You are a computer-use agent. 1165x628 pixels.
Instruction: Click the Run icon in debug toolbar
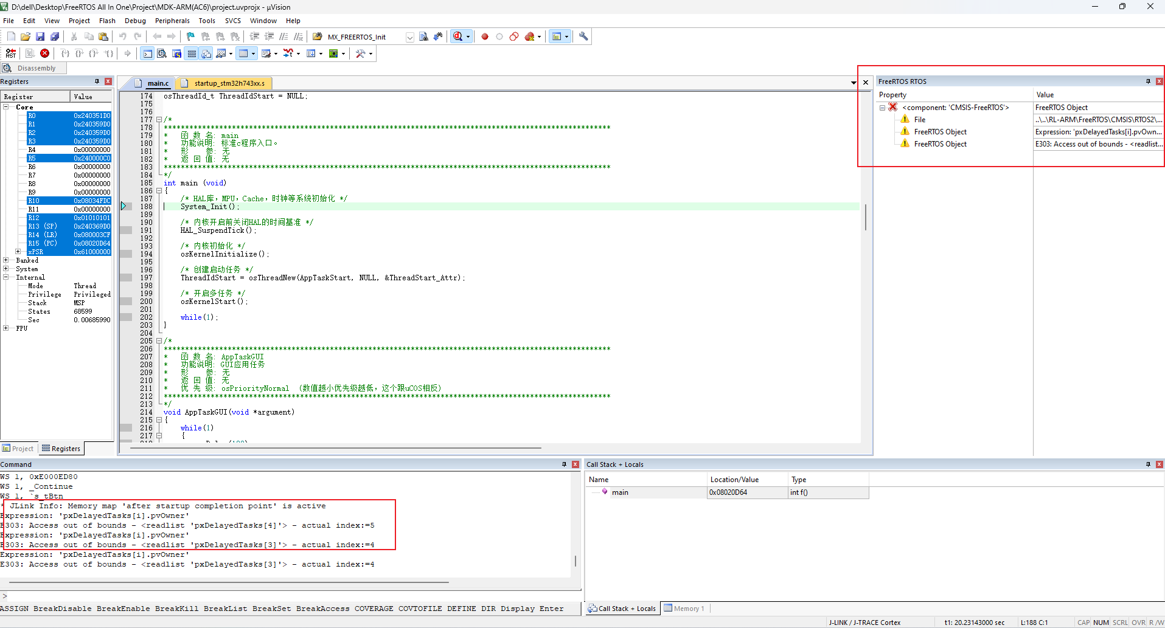click(29, 53)
